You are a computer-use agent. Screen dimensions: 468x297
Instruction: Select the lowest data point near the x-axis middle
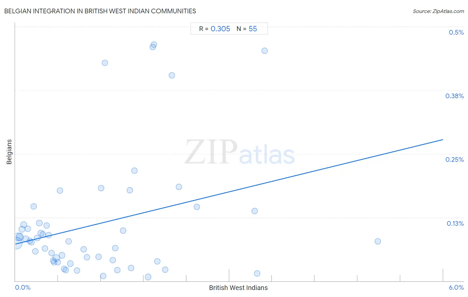coord(257,273)
